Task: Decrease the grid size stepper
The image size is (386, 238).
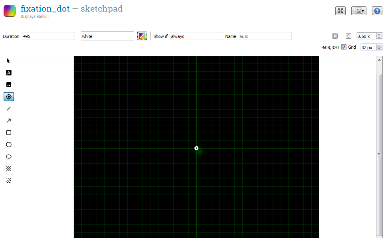Action: 379,49
